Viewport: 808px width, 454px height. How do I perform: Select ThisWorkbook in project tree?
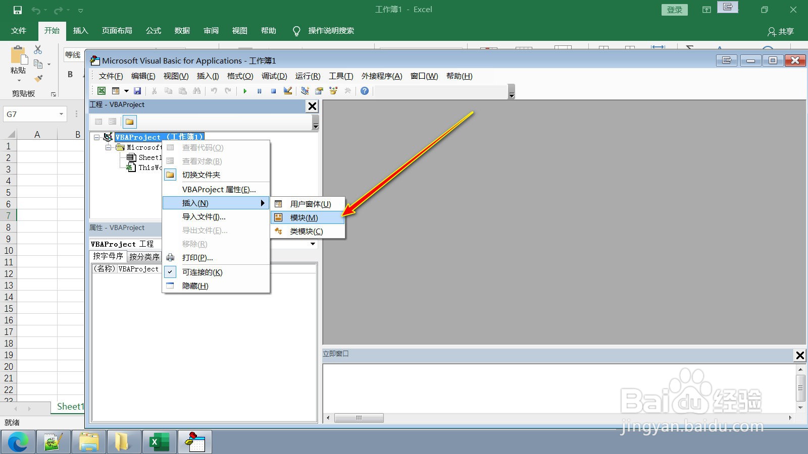tap(149, 167)
